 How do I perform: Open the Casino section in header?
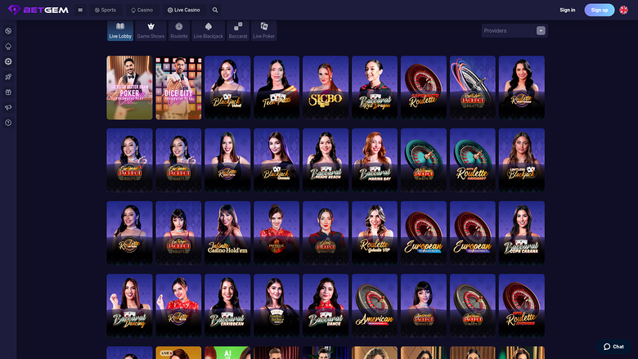(142, 10)
